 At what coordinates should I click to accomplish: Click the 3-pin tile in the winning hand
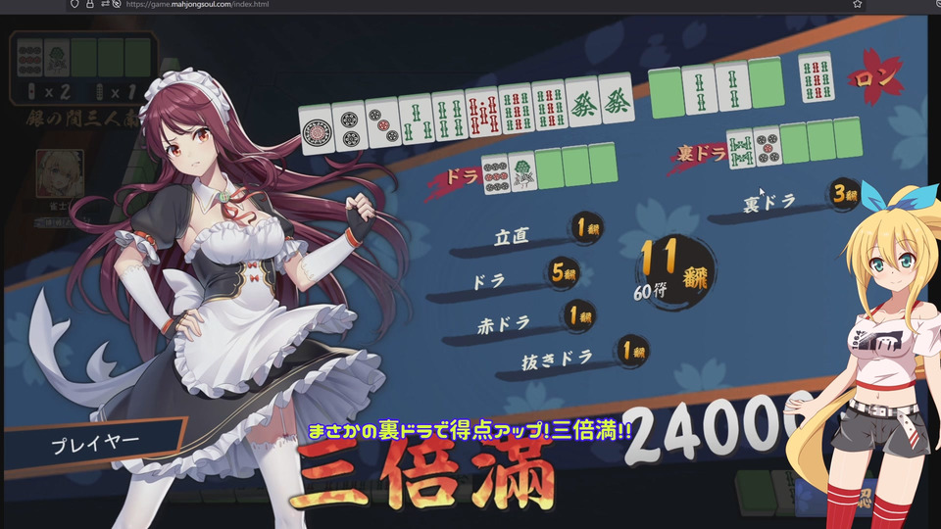(x=383, y=121)
